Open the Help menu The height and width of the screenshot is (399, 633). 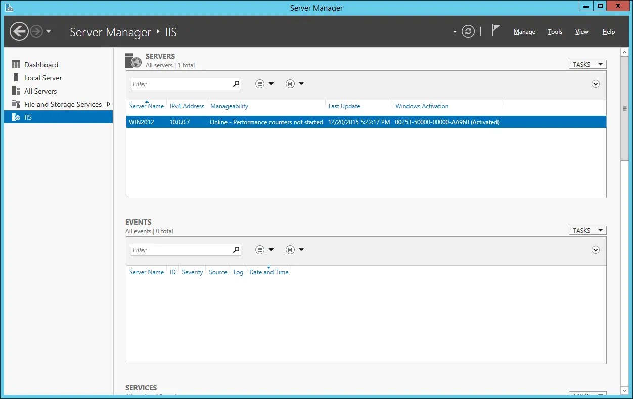coord(609,32)
